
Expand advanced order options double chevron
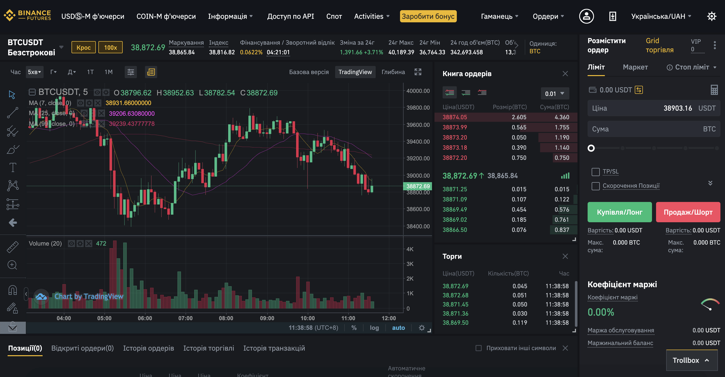[710, 183]
